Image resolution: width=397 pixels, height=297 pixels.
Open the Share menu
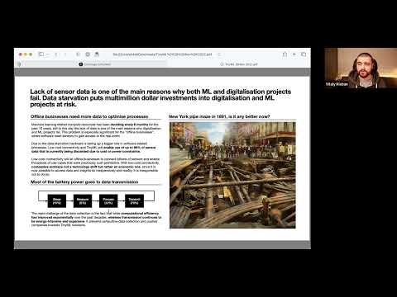click(285, 54)
